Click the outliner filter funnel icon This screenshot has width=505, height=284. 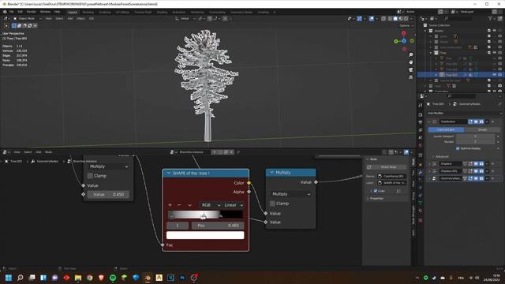click(491, 19)
